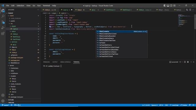Open the Run menu
Image resolution: width=196 pixels, height=110 pixels.
[x=39, y=5]
